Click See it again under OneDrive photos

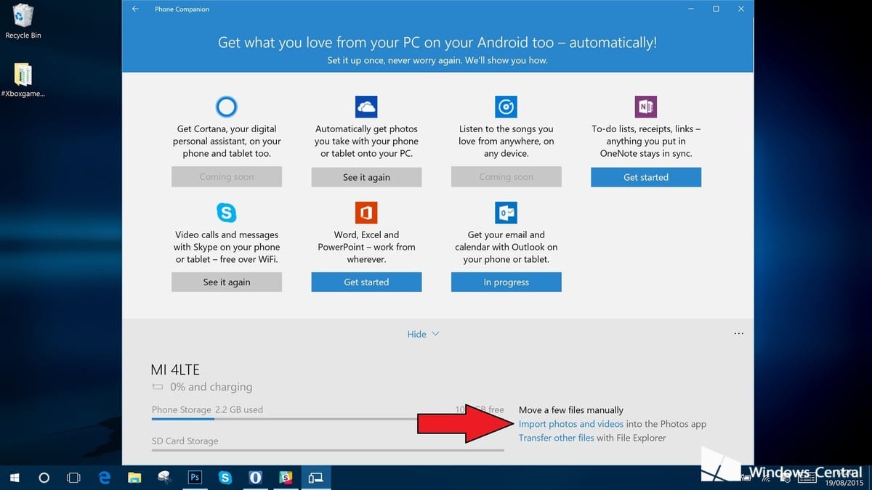(366, 177)
